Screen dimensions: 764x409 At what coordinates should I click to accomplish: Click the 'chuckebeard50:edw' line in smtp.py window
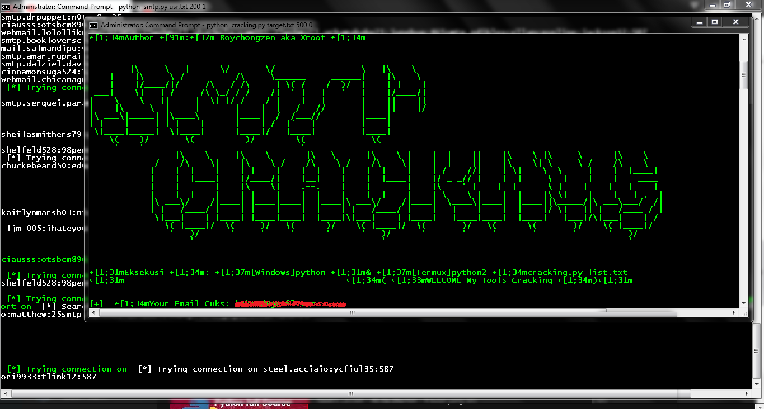[x=43, y=166]
